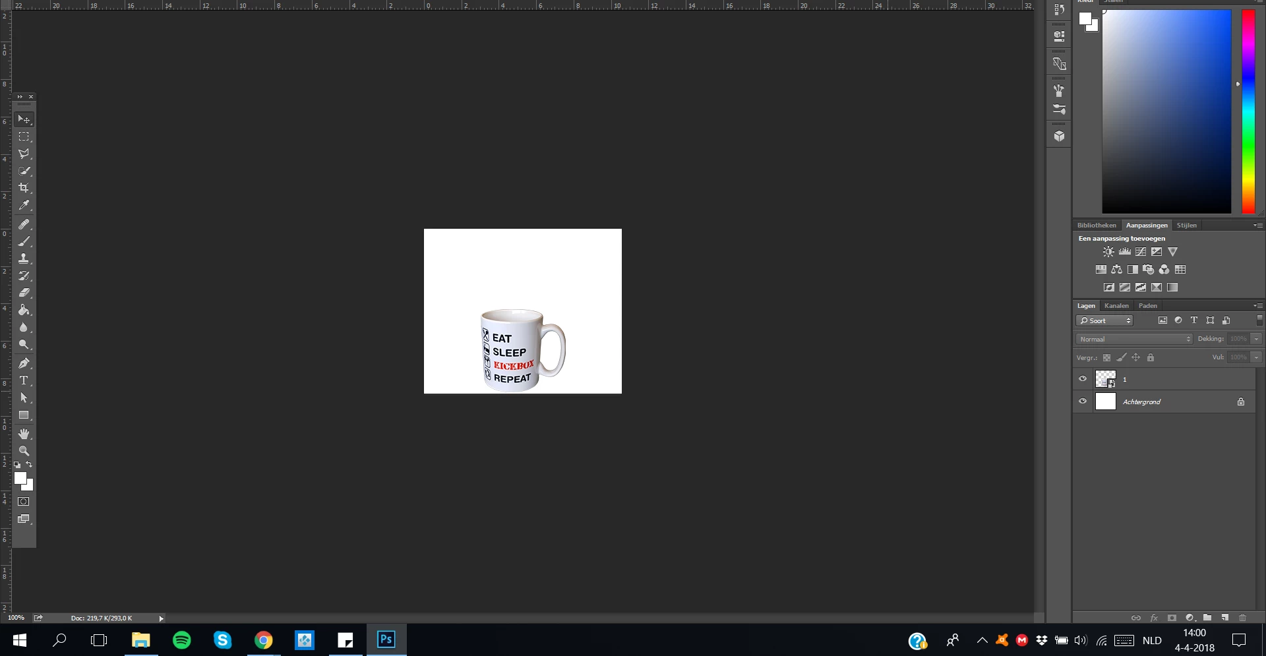Image resolution: width=1266 pixels, height=656 pixels.
Task: Toggle the shape layers filter
Action: [1210, 320]
